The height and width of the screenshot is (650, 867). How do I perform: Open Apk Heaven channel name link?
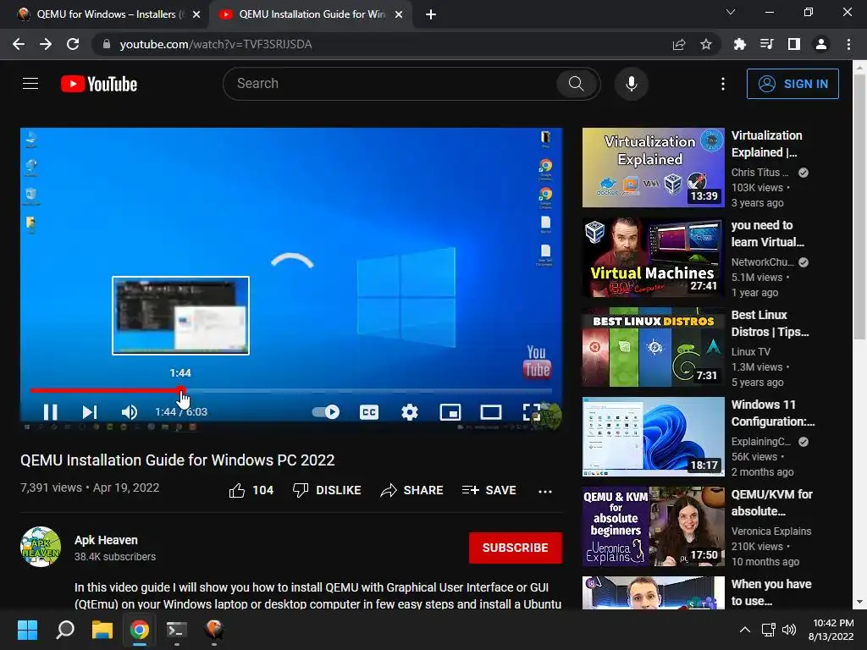point(106,540)
